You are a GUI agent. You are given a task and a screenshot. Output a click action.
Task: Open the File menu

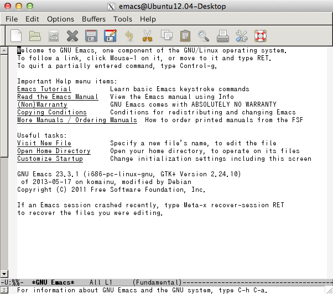(x=12, y=19)
